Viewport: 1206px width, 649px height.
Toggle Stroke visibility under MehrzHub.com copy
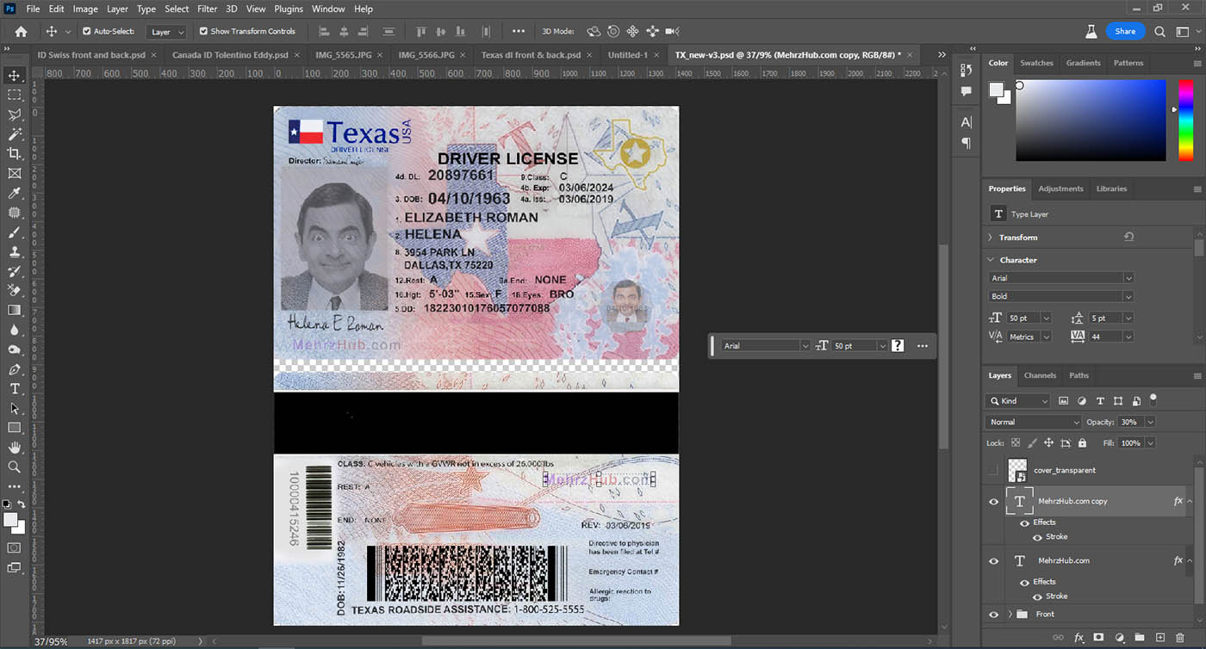[x=1037, y=537]
